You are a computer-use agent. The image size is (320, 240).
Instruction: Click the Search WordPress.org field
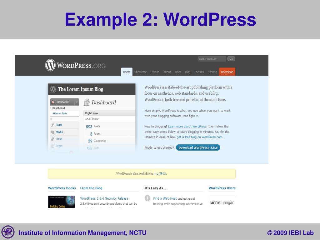pyautogui.click(x=212, y=59)
